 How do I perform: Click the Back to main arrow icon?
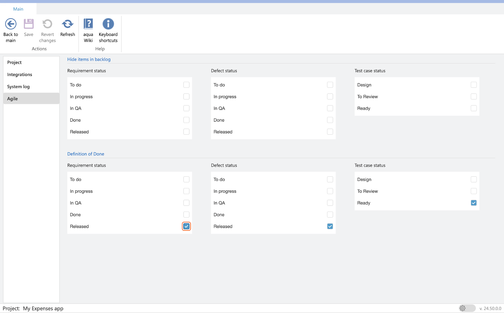[x=11, y=24]
